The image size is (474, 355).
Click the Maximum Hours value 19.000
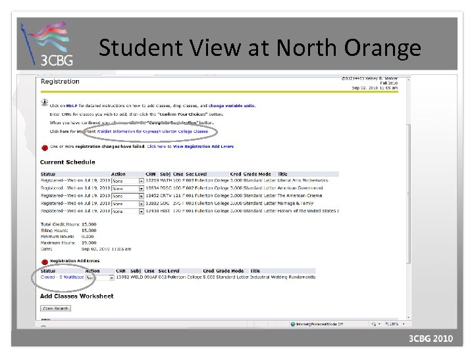(x=89, y=243)
